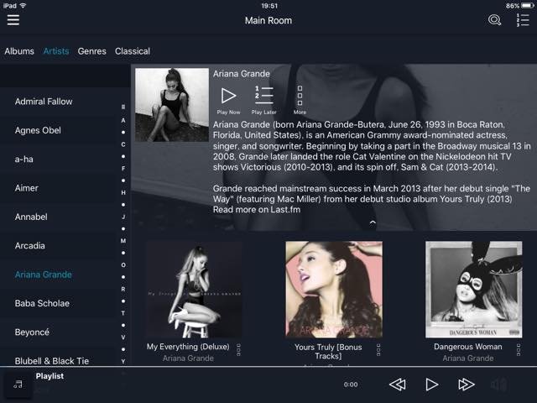Image resolution: width=537 pixels, height=403 pixels.
Task: Tap Play Now for Ariana Grande
Action: [228, 100]
